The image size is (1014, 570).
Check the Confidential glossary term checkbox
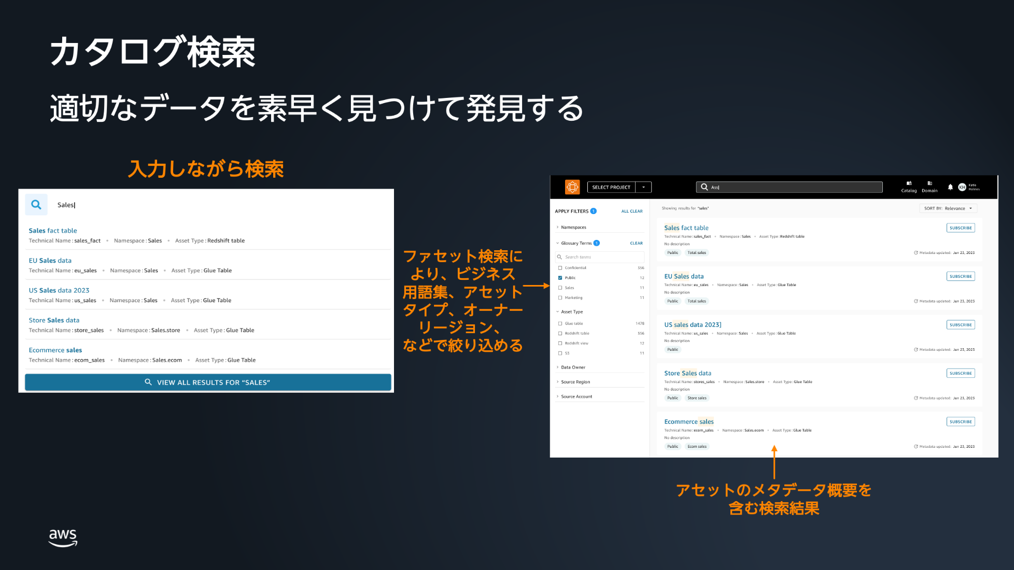(x=560, y=268)
